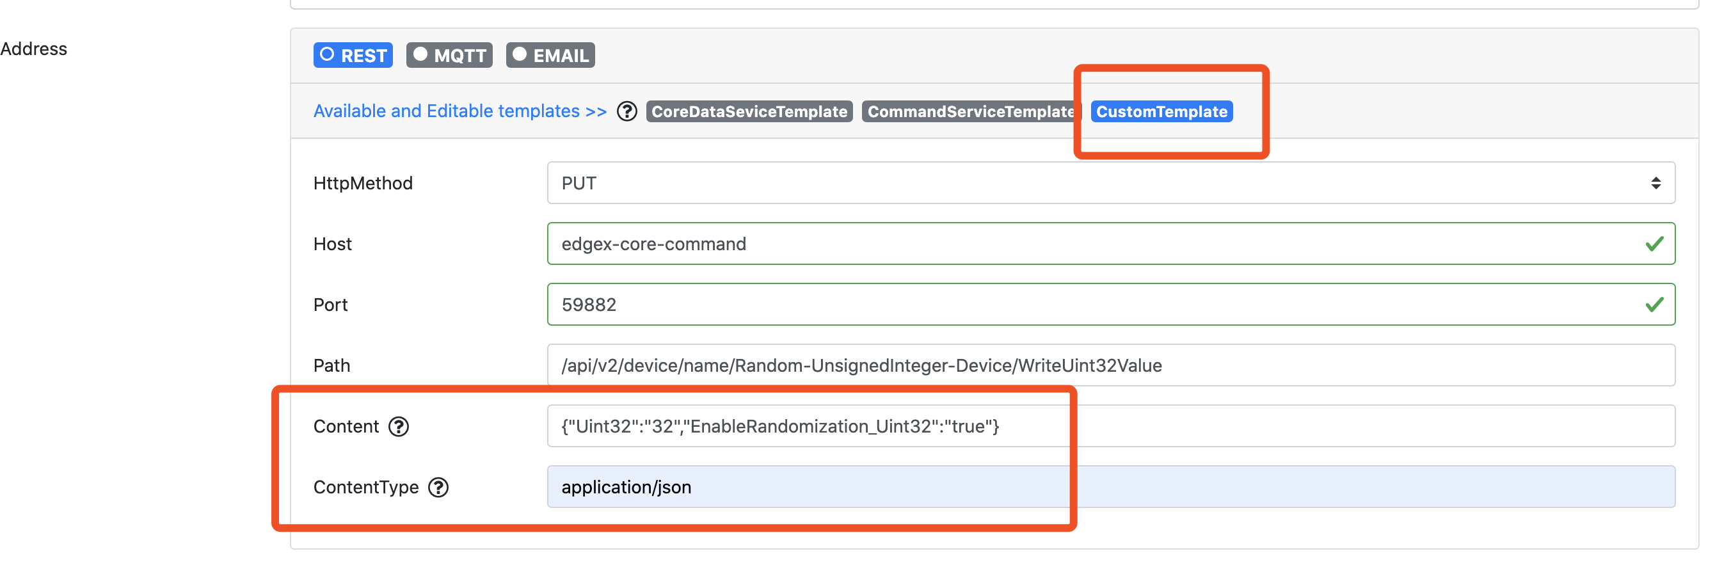Switch to the CoreDataSeviceTemplate

(x=749, y=111)
